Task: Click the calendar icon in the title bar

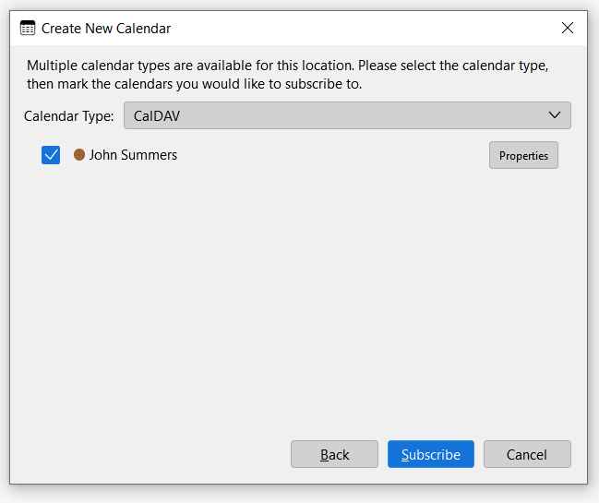Action: click(x=28, y=29)
